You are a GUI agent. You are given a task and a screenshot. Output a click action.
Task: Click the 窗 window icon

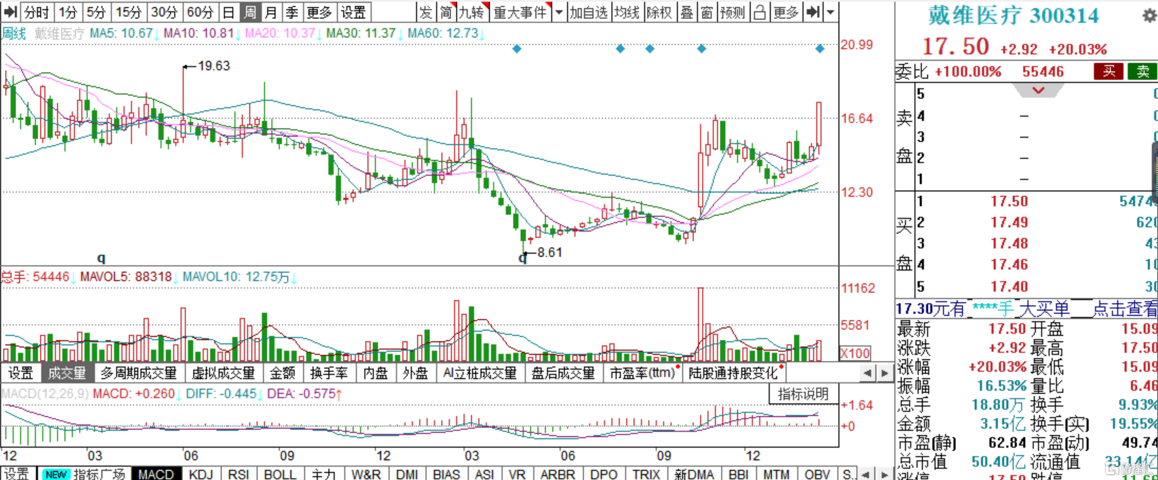707,12
